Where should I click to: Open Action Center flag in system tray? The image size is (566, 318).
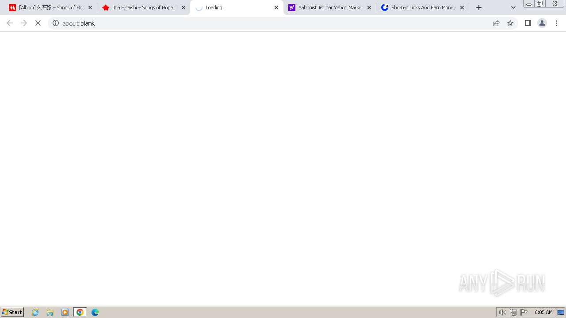(524, 312)
